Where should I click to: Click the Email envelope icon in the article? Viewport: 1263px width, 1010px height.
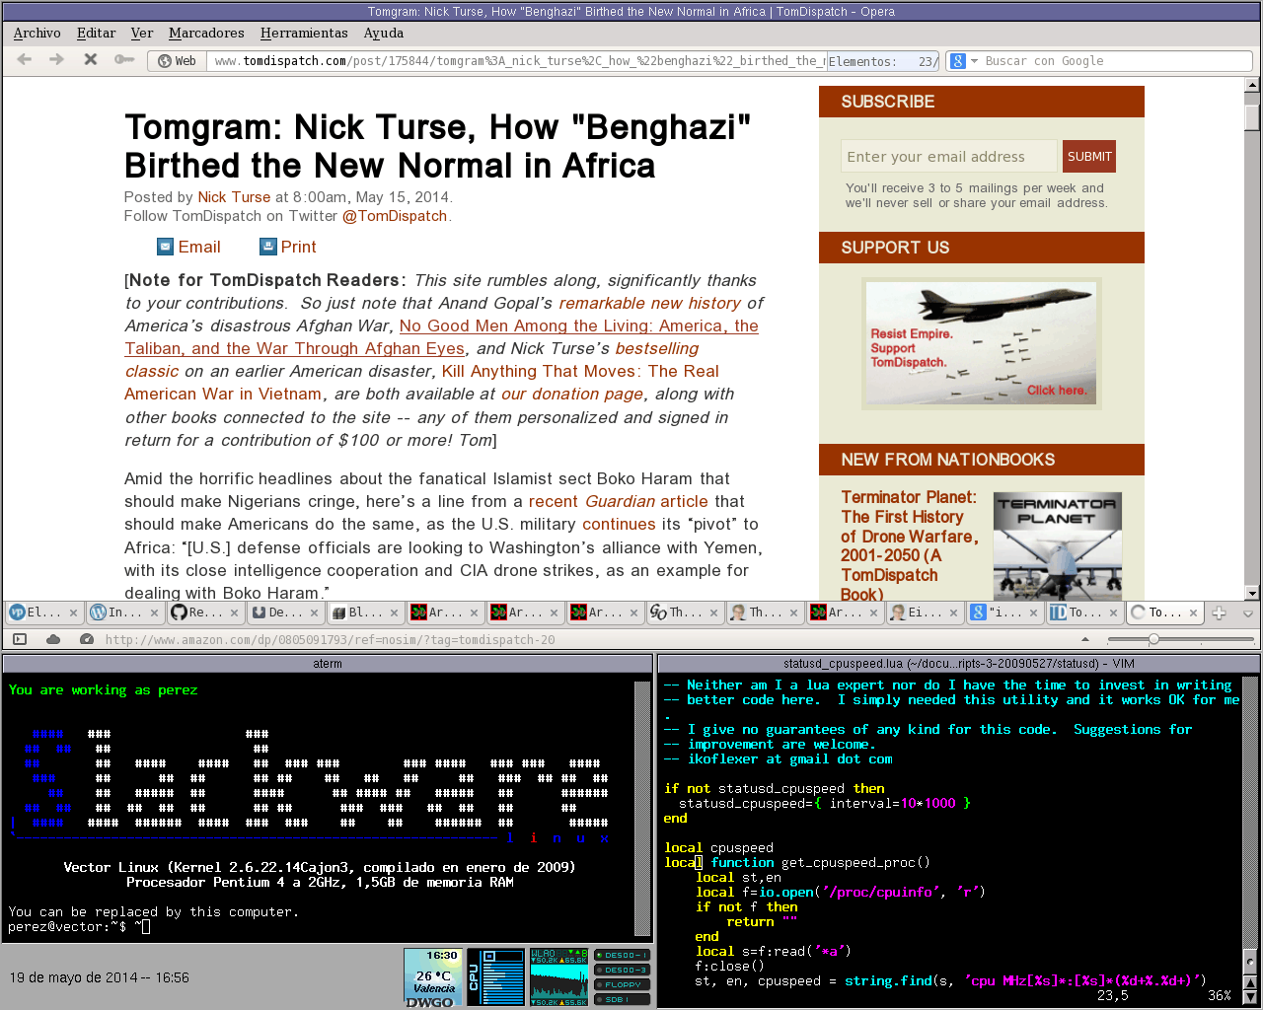tap(166, 247)
